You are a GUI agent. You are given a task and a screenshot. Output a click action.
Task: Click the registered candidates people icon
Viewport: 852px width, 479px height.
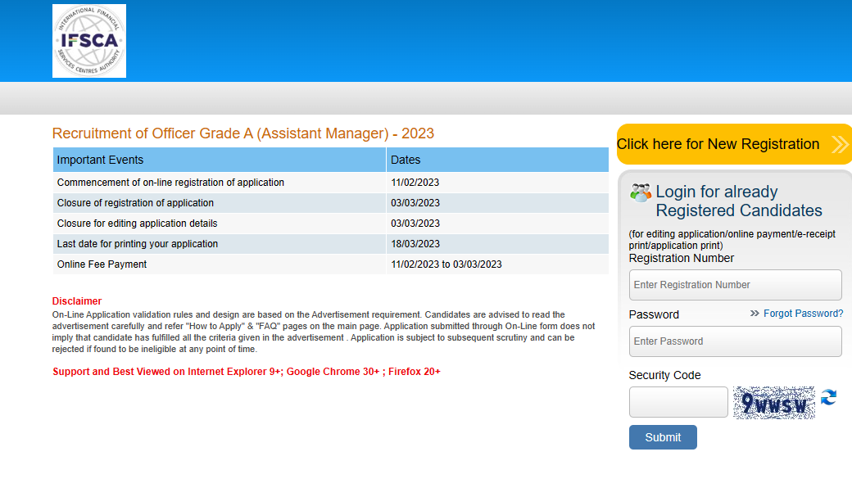point(641,192)
